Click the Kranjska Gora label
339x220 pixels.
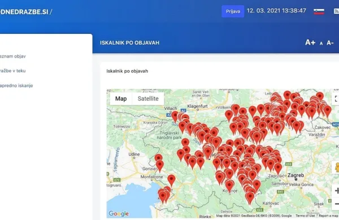point(154,122)
